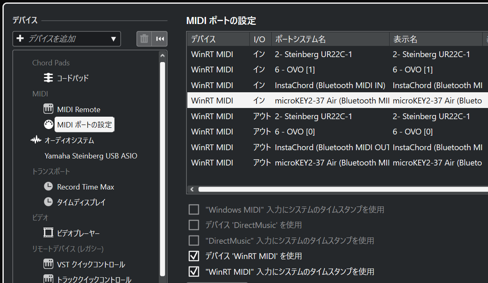Click the アウト row port name 2- Steinberg UR22C-1
The image size is (488, 283).
coord(313,116)
